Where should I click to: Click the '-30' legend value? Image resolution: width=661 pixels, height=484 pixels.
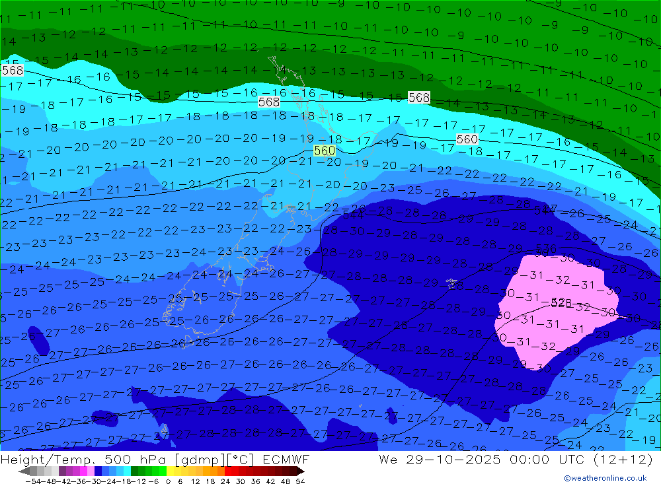click(x=94, y=481)
